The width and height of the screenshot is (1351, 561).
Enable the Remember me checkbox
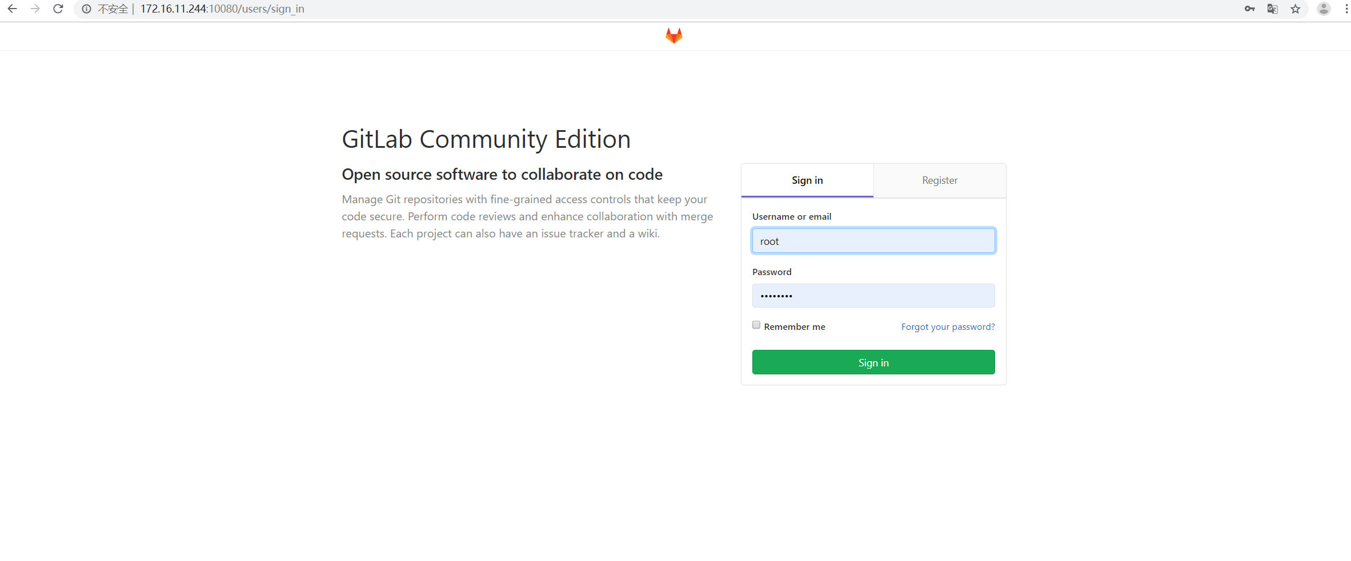pos(756,324)
